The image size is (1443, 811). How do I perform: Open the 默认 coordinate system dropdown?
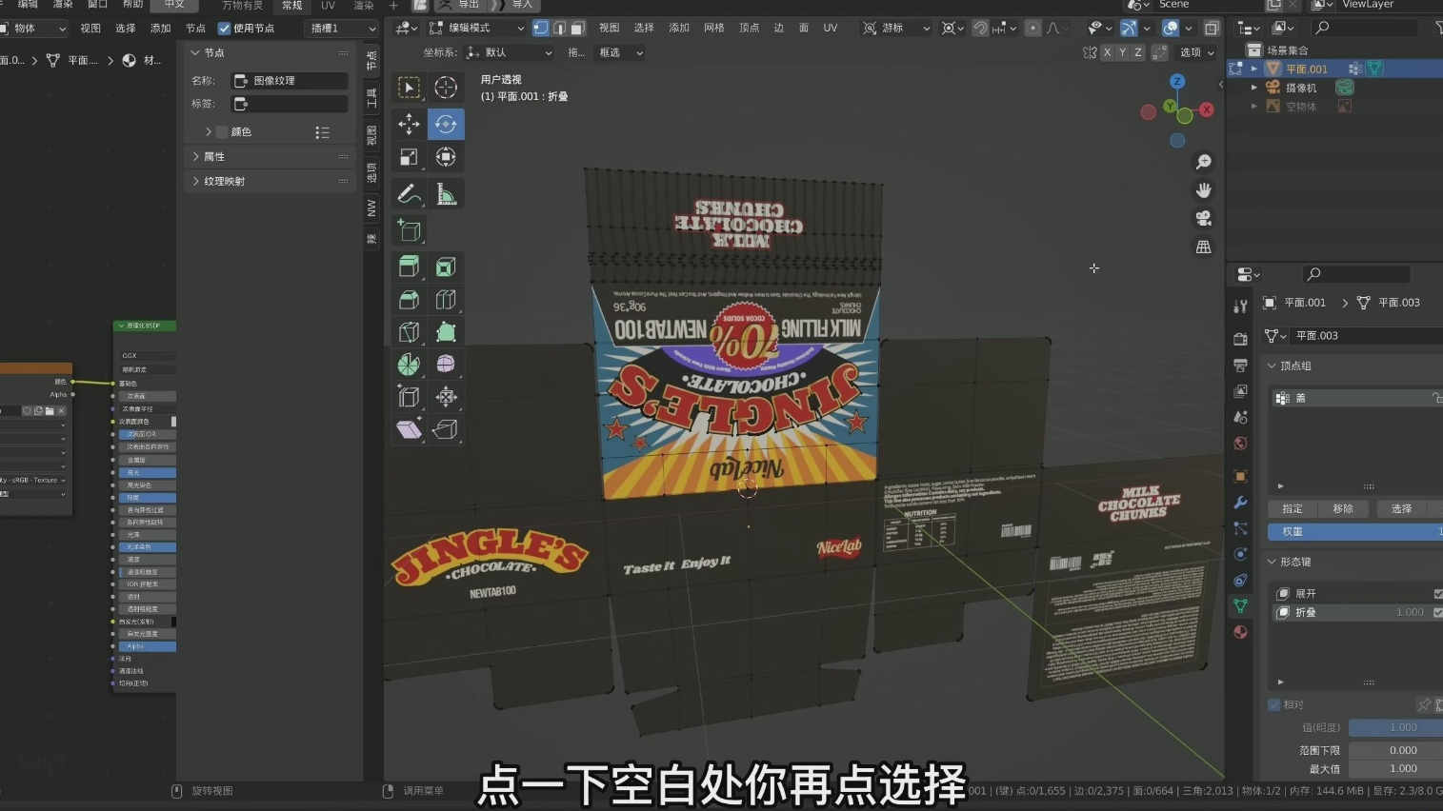(509, 53)
